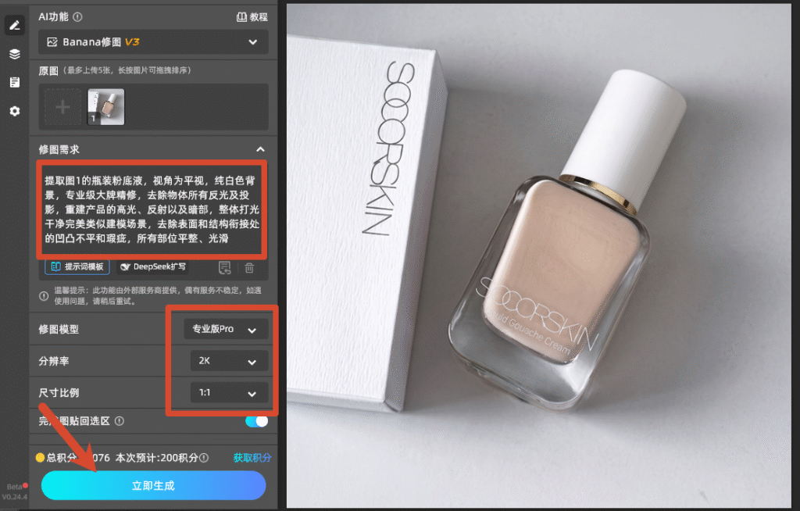
Task: Expand prompt with DeepSeek扩写
Action: pyautogui.click(x=152, y=266)
